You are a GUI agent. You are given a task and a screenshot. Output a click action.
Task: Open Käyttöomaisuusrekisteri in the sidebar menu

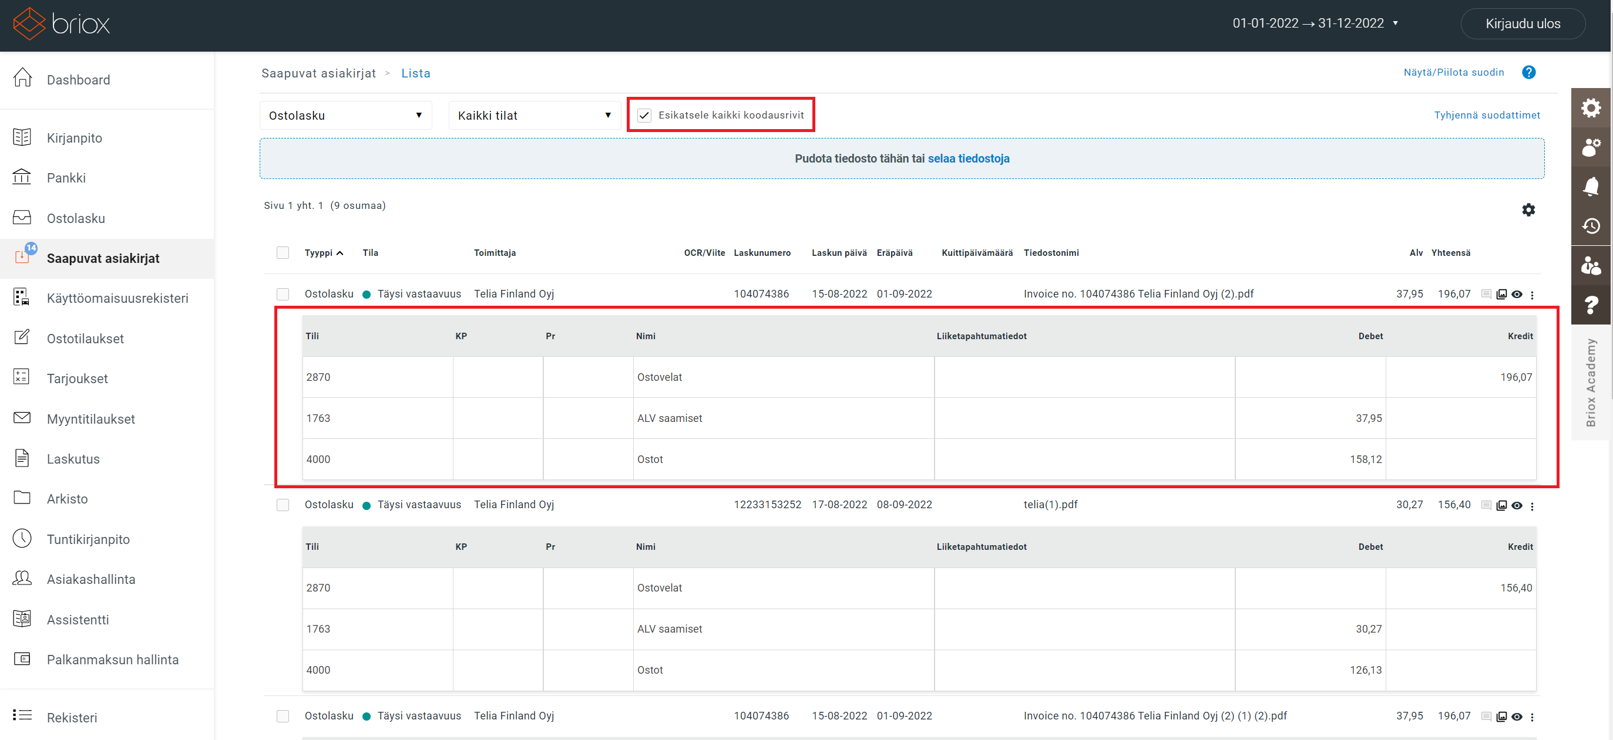coord(117,298)
